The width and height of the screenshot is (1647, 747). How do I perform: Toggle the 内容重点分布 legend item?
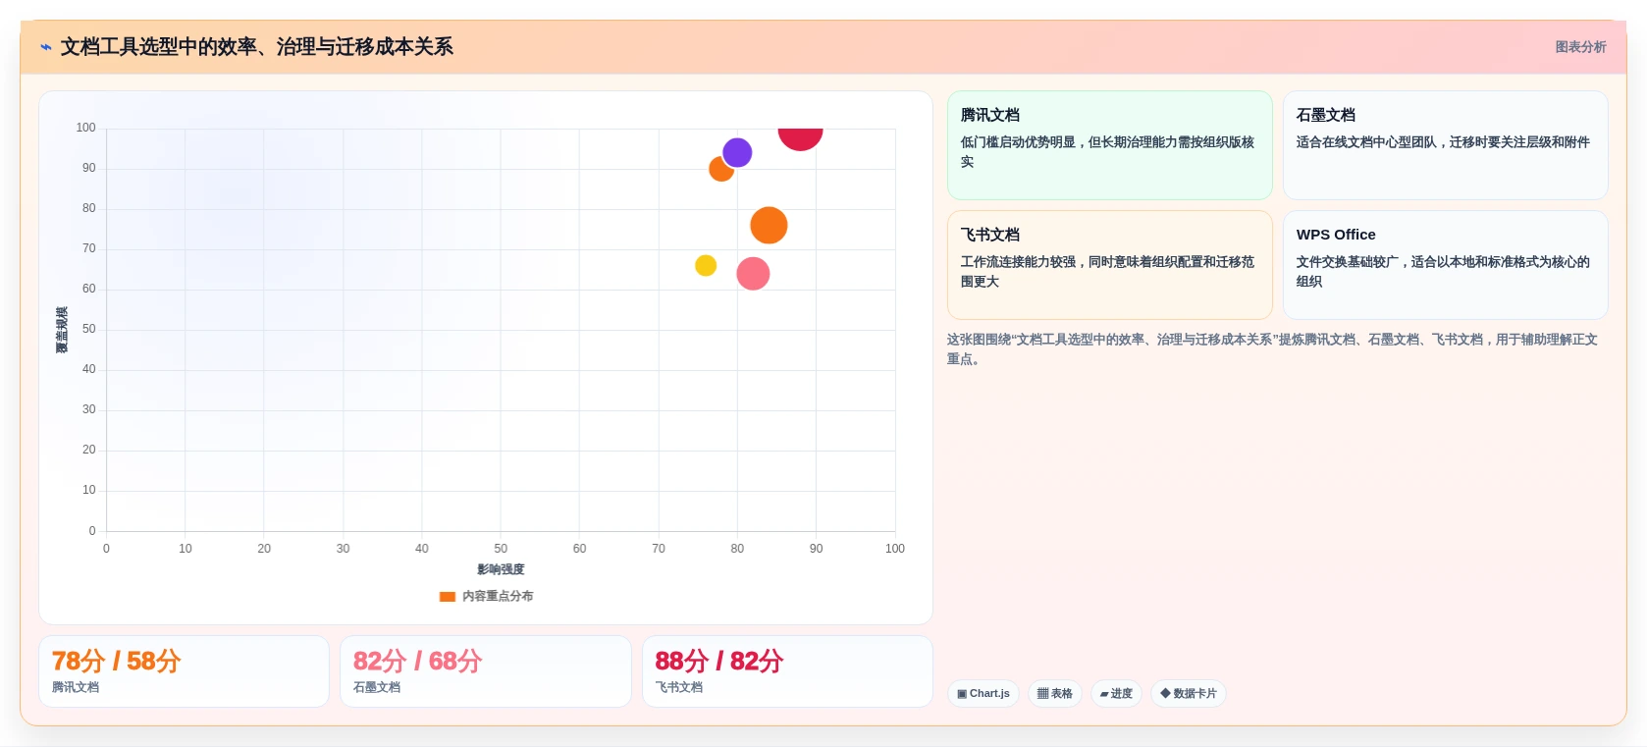point(487,596)
